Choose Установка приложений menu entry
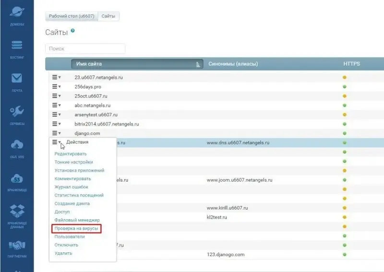The image size is (384, 272). tap(79, 171)
